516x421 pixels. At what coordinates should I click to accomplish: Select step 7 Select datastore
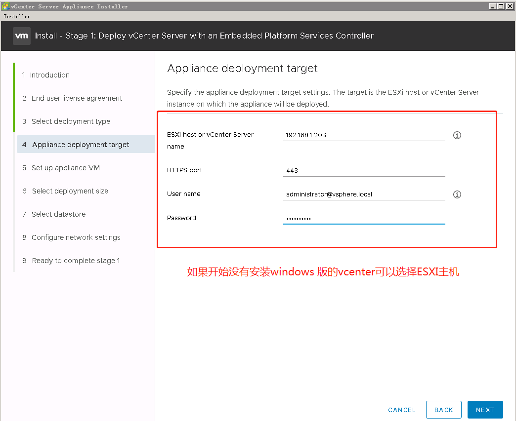click(54, 214)
